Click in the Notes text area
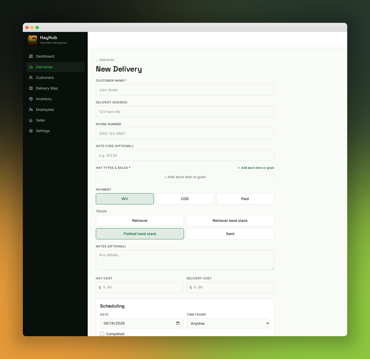This screenshot has width=370, height=359. pos(185,260)
